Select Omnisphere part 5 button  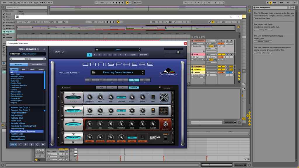(x=110, y=55)
